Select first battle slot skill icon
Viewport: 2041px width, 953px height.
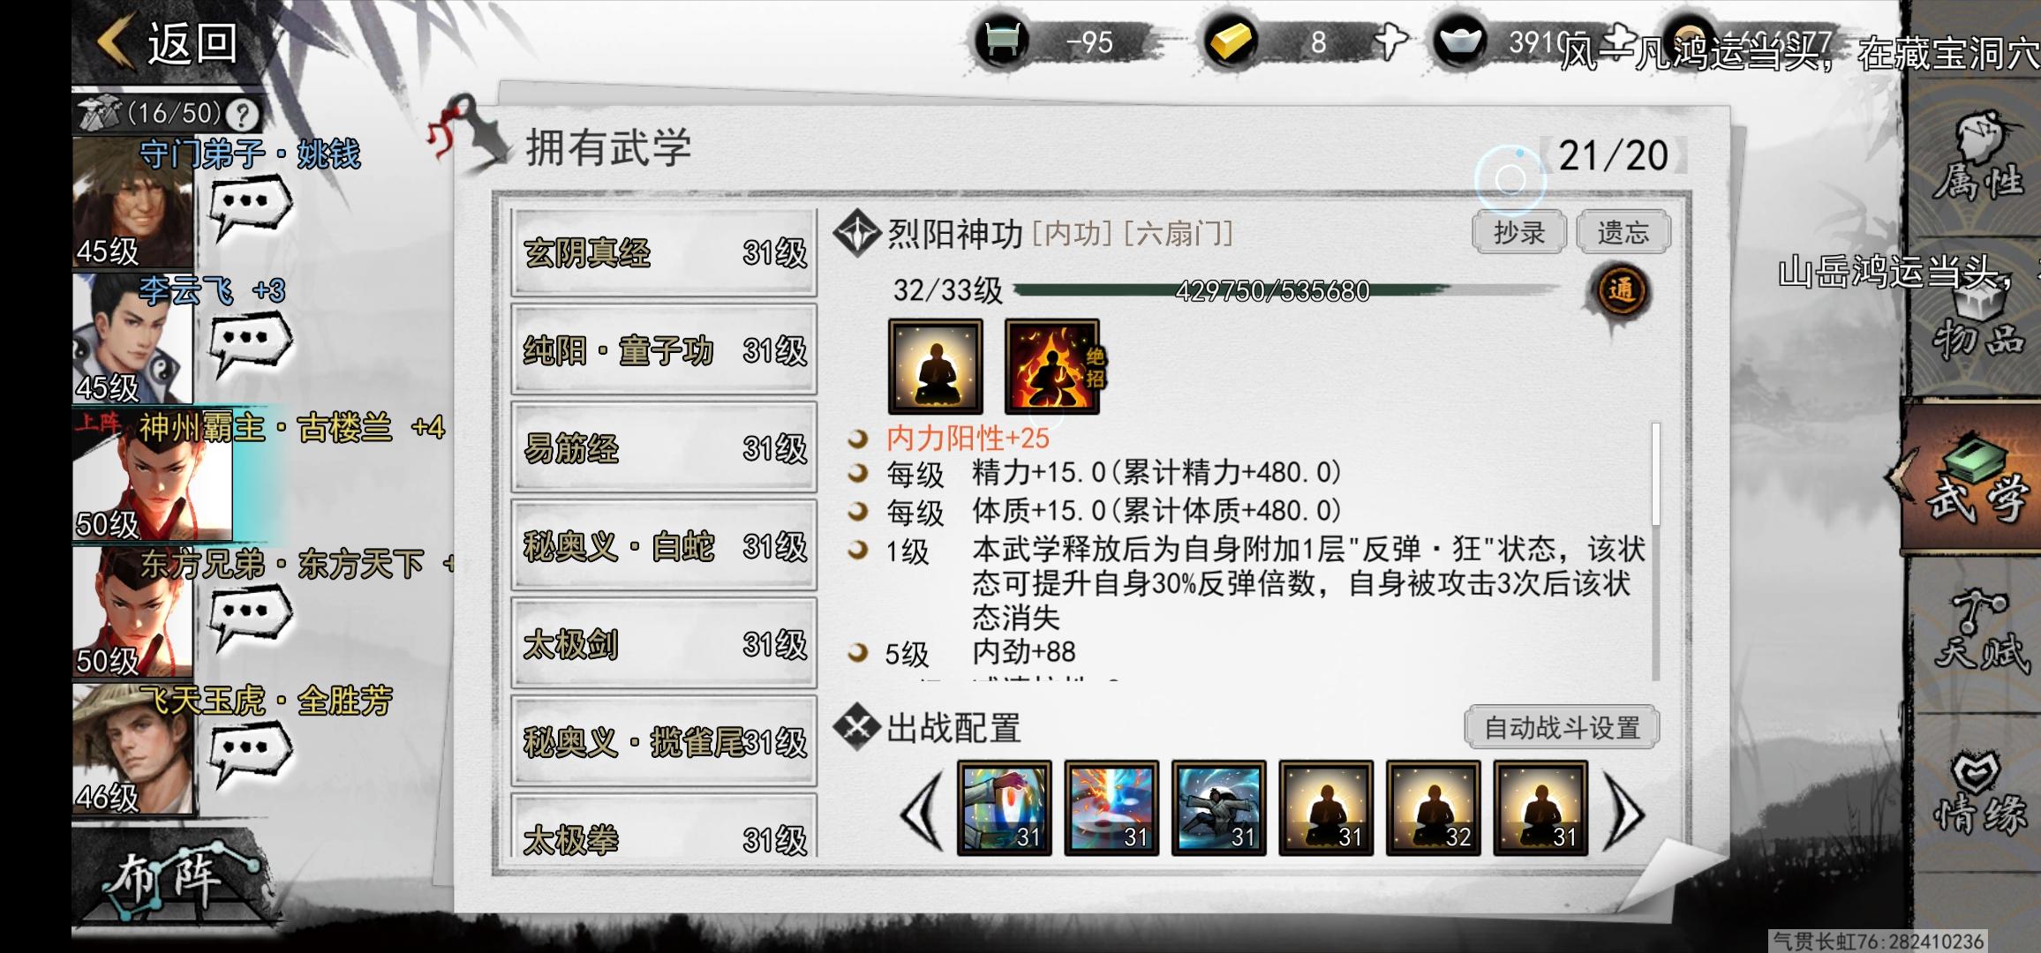click(1005, 808)
